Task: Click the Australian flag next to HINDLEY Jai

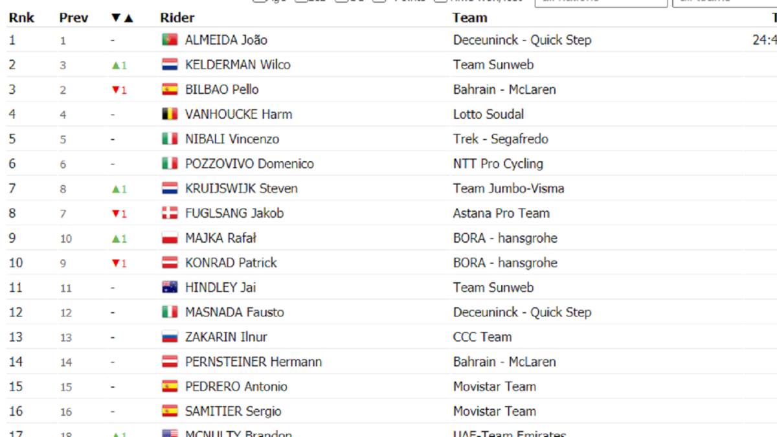Action: [170, 287]
